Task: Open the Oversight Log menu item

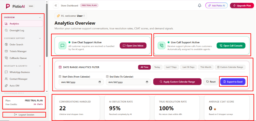Action: [23, 31]
